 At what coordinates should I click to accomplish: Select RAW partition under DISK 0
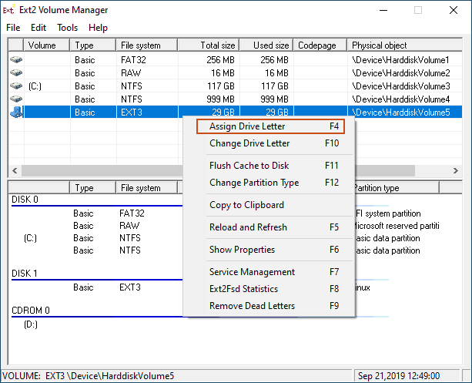pyautogui.click(x=129, y=226)
